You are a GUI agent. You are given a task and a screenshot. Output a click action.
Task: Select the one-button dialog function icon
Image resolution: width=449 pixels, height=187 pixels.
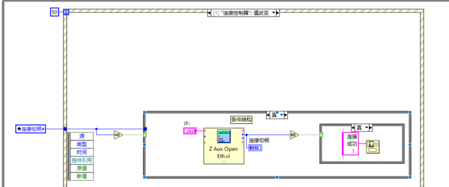point(373,147)
